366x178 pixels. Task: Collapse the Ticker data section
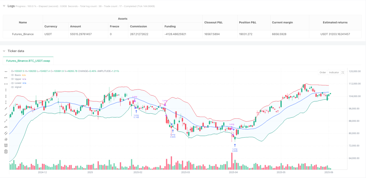(4, 51)
